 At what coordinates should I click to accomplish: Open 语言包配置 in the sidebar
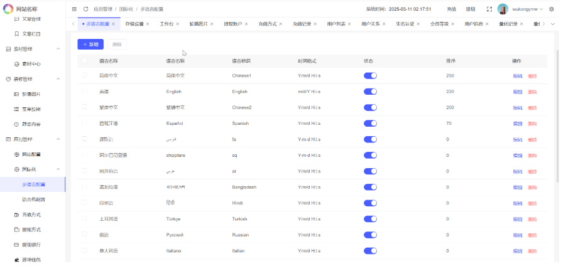[x=34, y=199]
